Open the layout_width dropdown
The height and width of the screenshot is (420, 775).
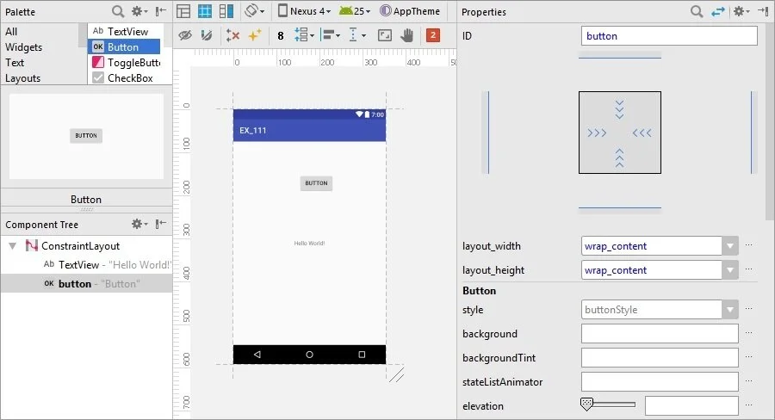point(730,246)
